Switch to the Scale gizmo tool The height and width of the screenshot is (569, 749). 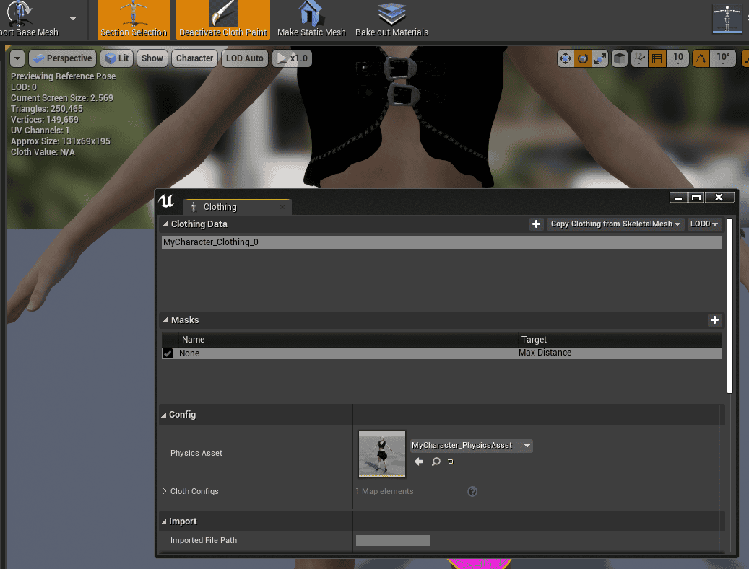coord(599,58)
